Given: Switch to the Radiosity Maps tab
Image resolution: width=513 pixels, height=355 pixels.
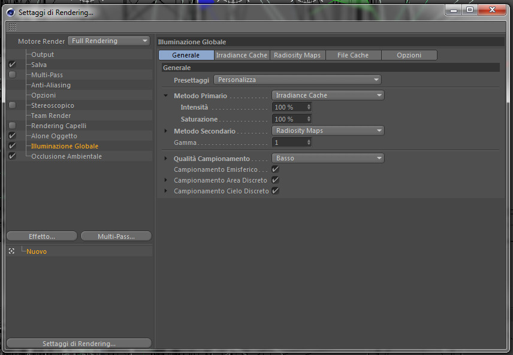Looking at the screenshot, I should [x=297, y=55].
